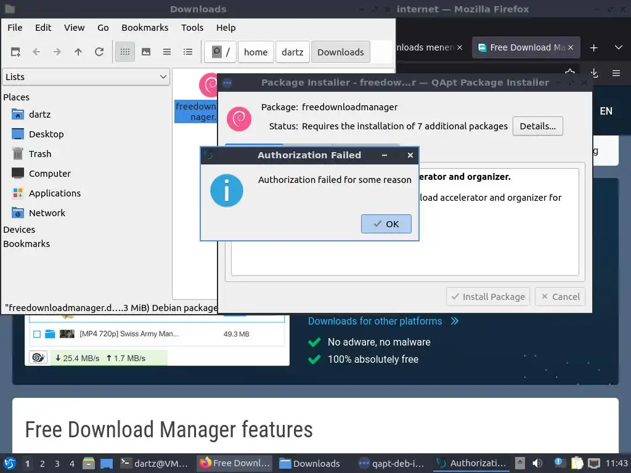Click network tray icon
Image resolution: width=631 pixels, height=473 pixels.
594,463
